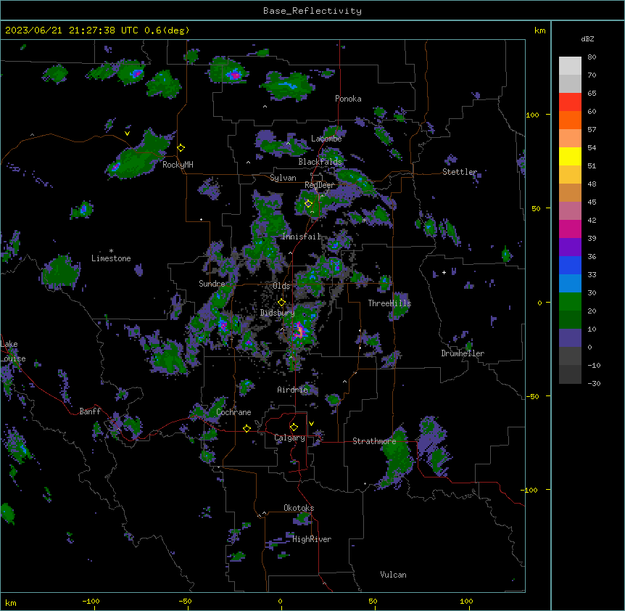Screen dimensions: 625x611
Task: Pick the red 60-65 dBZ legend swatch
Action: click(570, 102)
